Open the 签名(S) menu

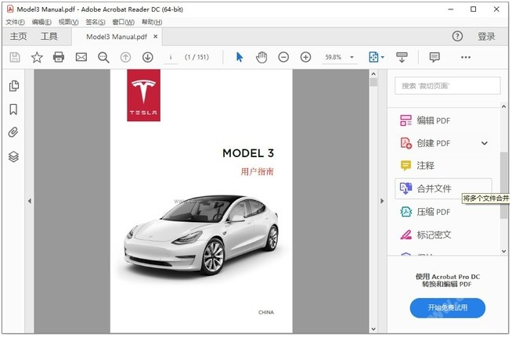pyautogui.click(x=96, y=22)
